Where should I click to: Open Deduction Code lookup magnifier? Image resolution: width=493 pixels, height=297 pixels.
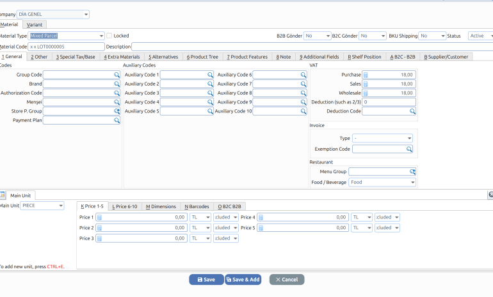click(412, 111)
